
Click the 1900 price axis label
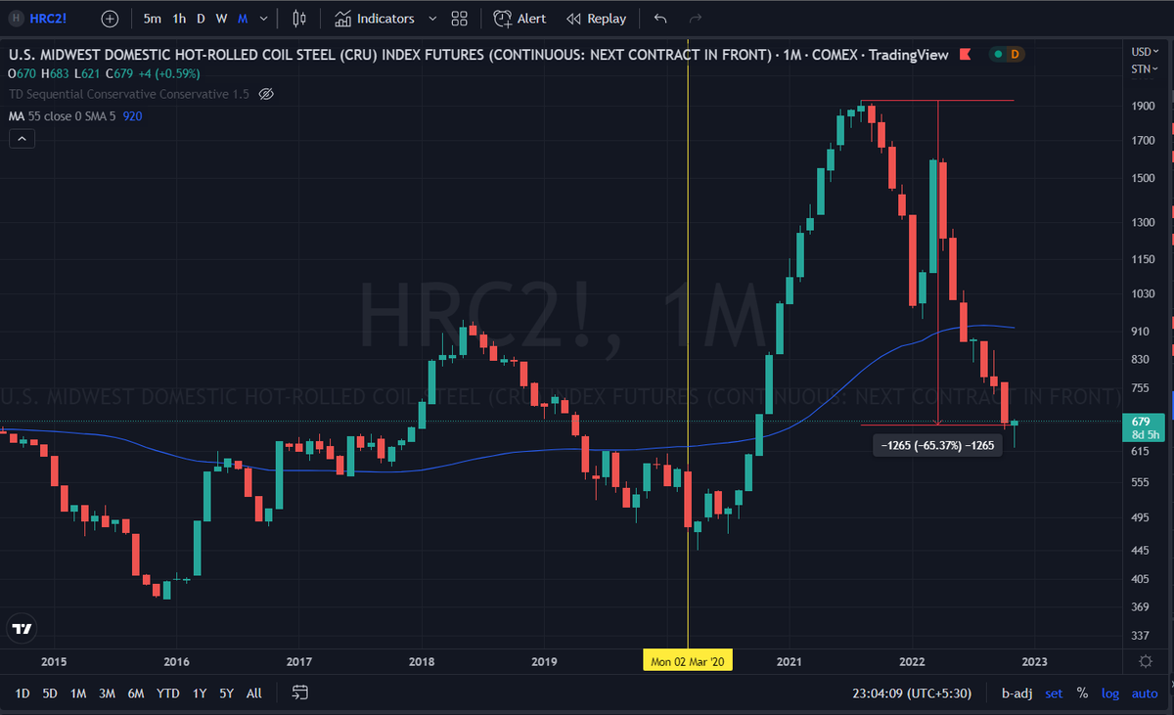coord(1143,106)
